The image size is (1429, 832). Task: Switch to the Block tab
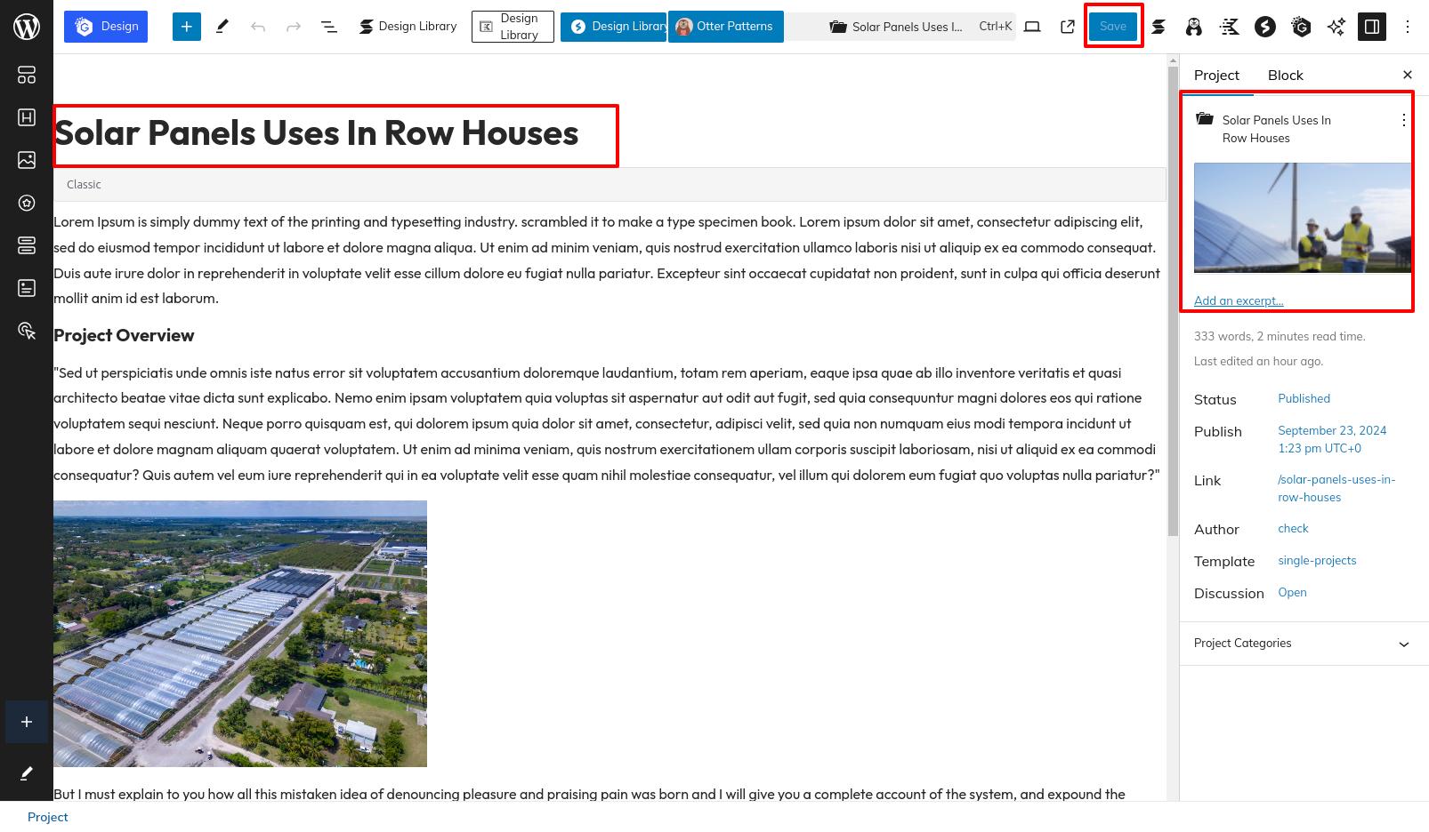tap(1285, 76)
